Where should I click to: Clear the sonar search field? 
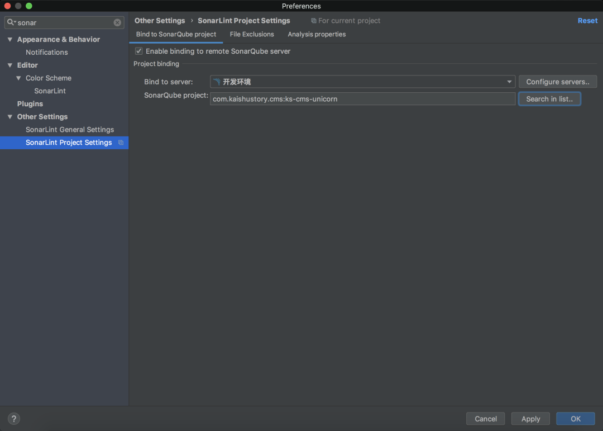117,23
